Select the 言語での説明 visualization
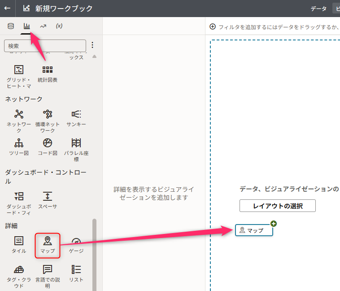 (48, 277)
